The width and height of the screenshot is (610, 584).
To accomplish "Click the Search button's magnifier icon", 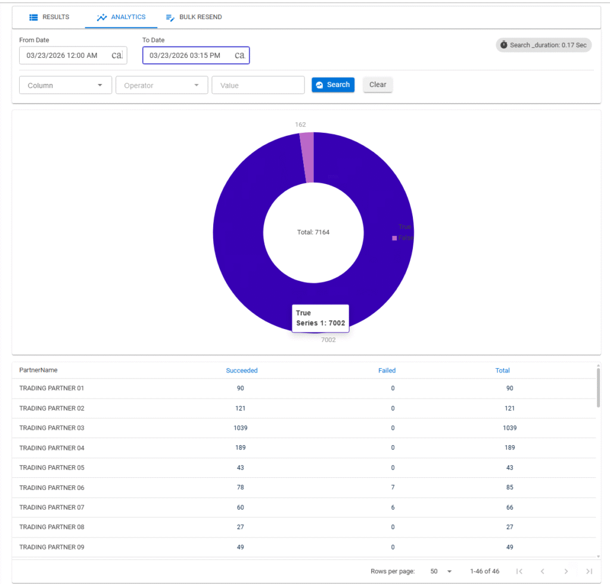I will click(x=321, y=85).
